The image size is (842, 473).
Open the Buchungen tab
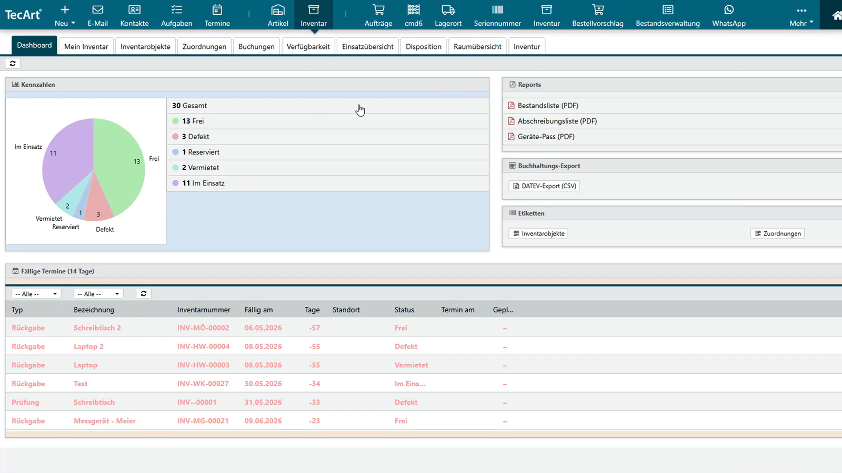(256, 46)
